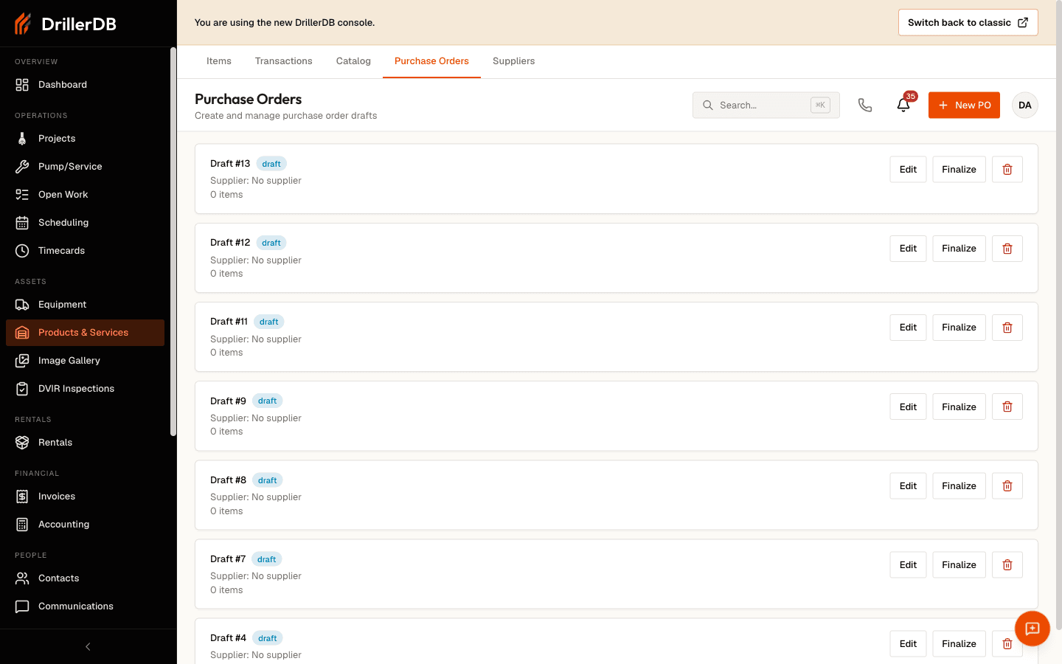Edit Draft #9
This screenshot has width=1062, height=664.
click(x=908, y=407)
